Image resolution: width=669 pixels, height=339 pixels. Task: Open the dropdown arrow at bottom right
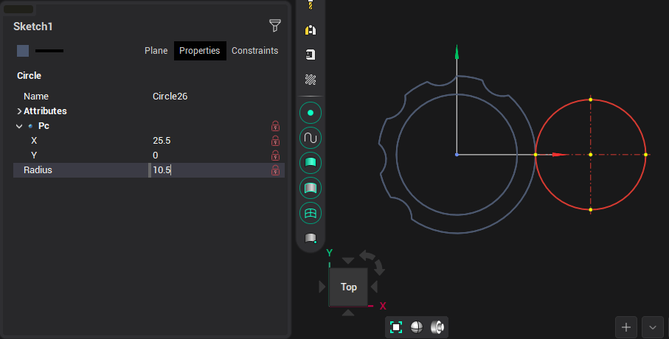coord(652,326)
